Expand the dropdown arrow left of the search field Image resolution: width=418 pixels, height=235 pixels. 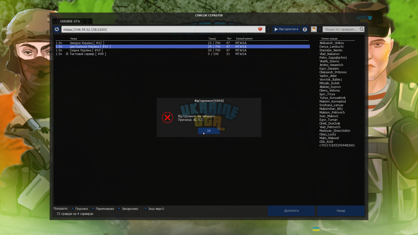(320, 29)
